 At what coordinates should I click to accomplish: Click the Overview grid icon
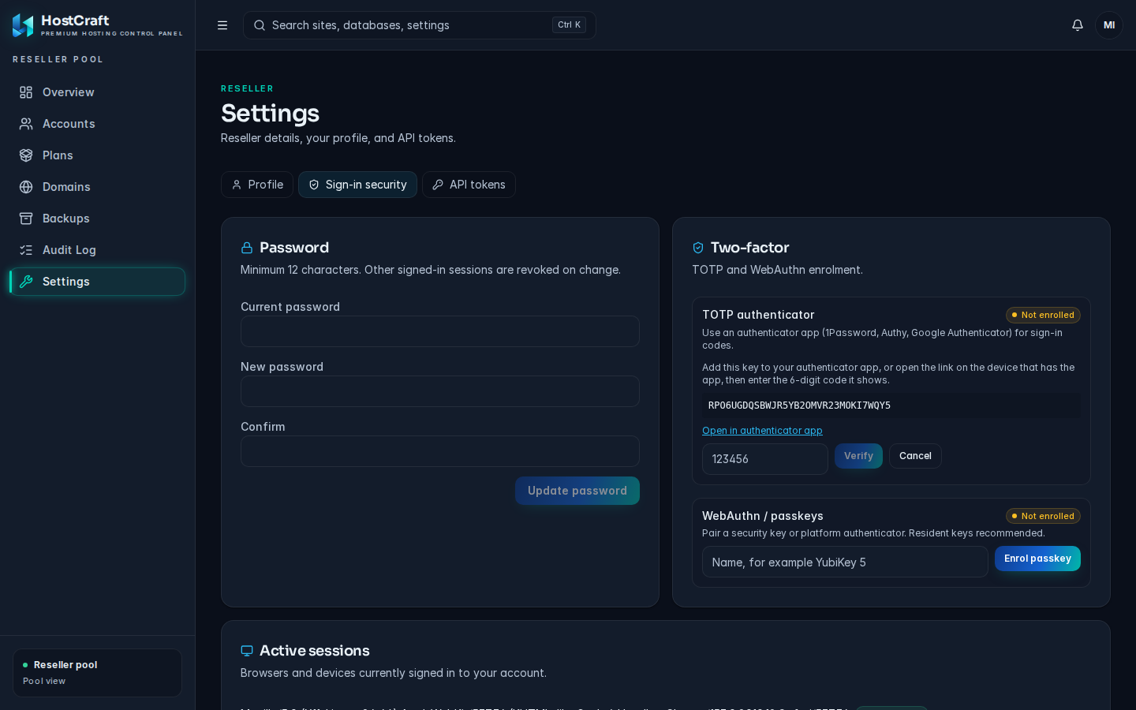click(x=26, y=92)
